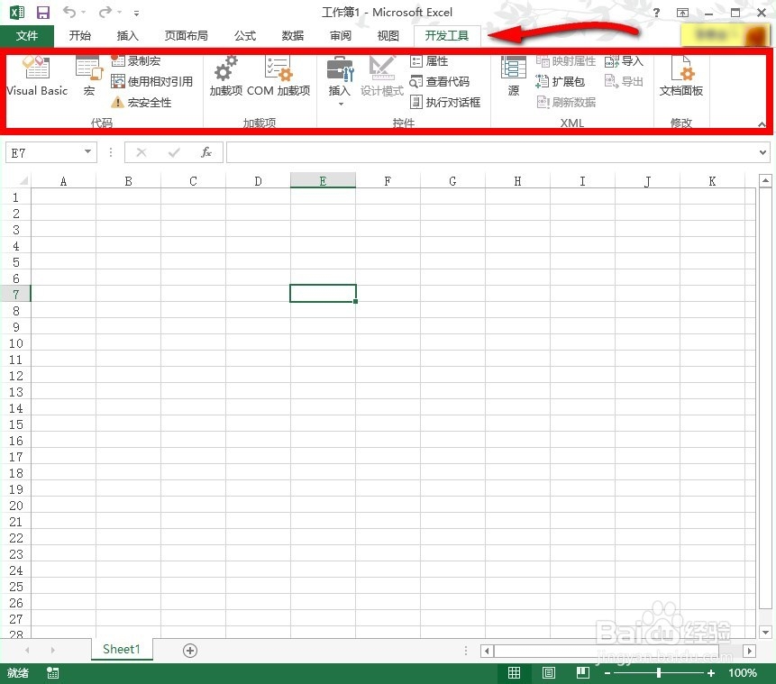
Task: Click the macro recording status bar icon
Action: click(x=52, y=673)
